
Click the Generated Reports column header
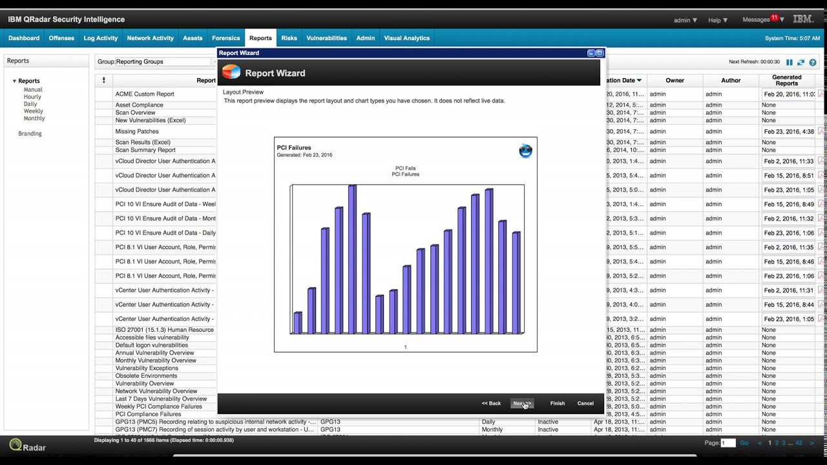pos(787,80)
